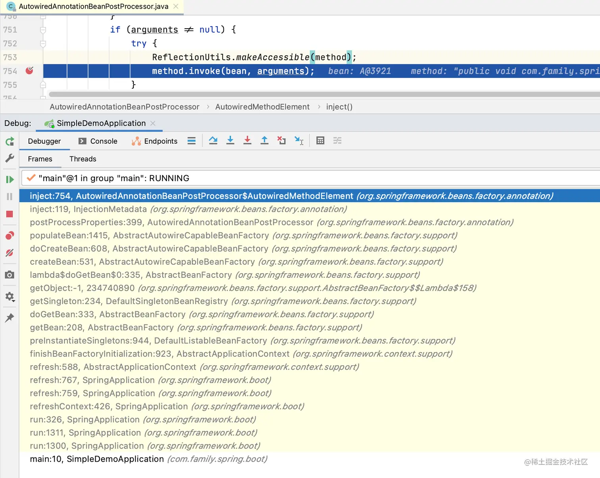The width and height of the screenshot is (600, 478).
Task: Click method.invoke code on line 754
Action: click(233, 71)
